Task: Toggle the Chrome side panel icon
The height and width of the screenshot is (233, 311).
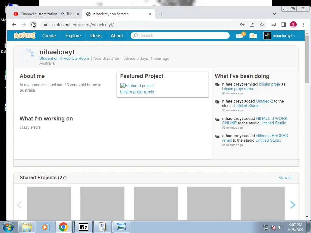Action: pyautogui.click(x=283, y=25)
